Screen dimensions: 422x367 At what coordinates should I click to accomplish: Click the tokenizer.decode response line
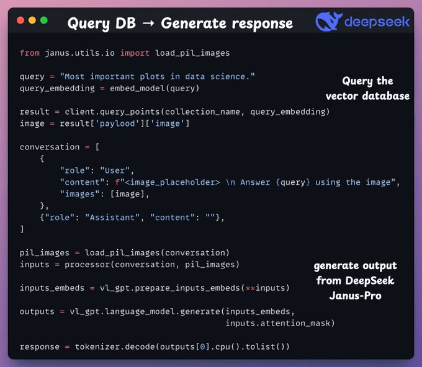click(155, 347)
